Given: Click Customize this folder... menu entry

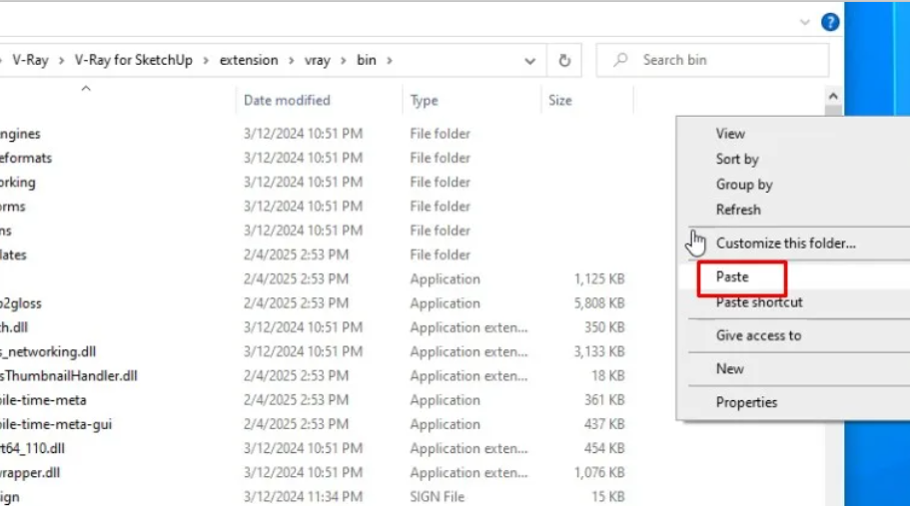Looking at the screenshot, I should (x=785, y=243).
